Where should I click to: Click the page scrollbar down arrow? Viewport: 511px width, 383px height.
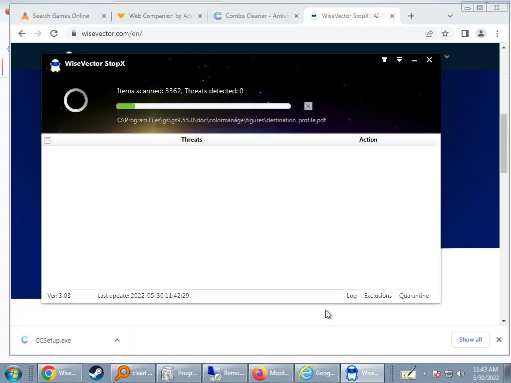pos(504,321)
